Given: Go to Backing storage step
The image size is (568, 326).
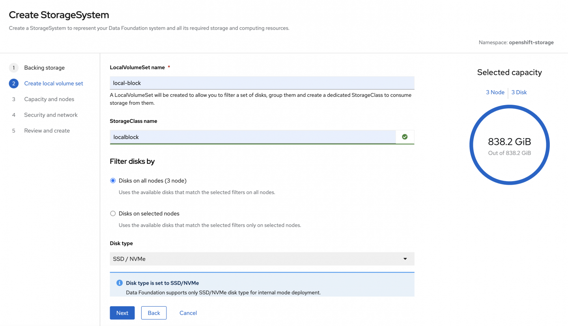Looking at the screenshot, I should pyautogui.click(x=44, y=68).
